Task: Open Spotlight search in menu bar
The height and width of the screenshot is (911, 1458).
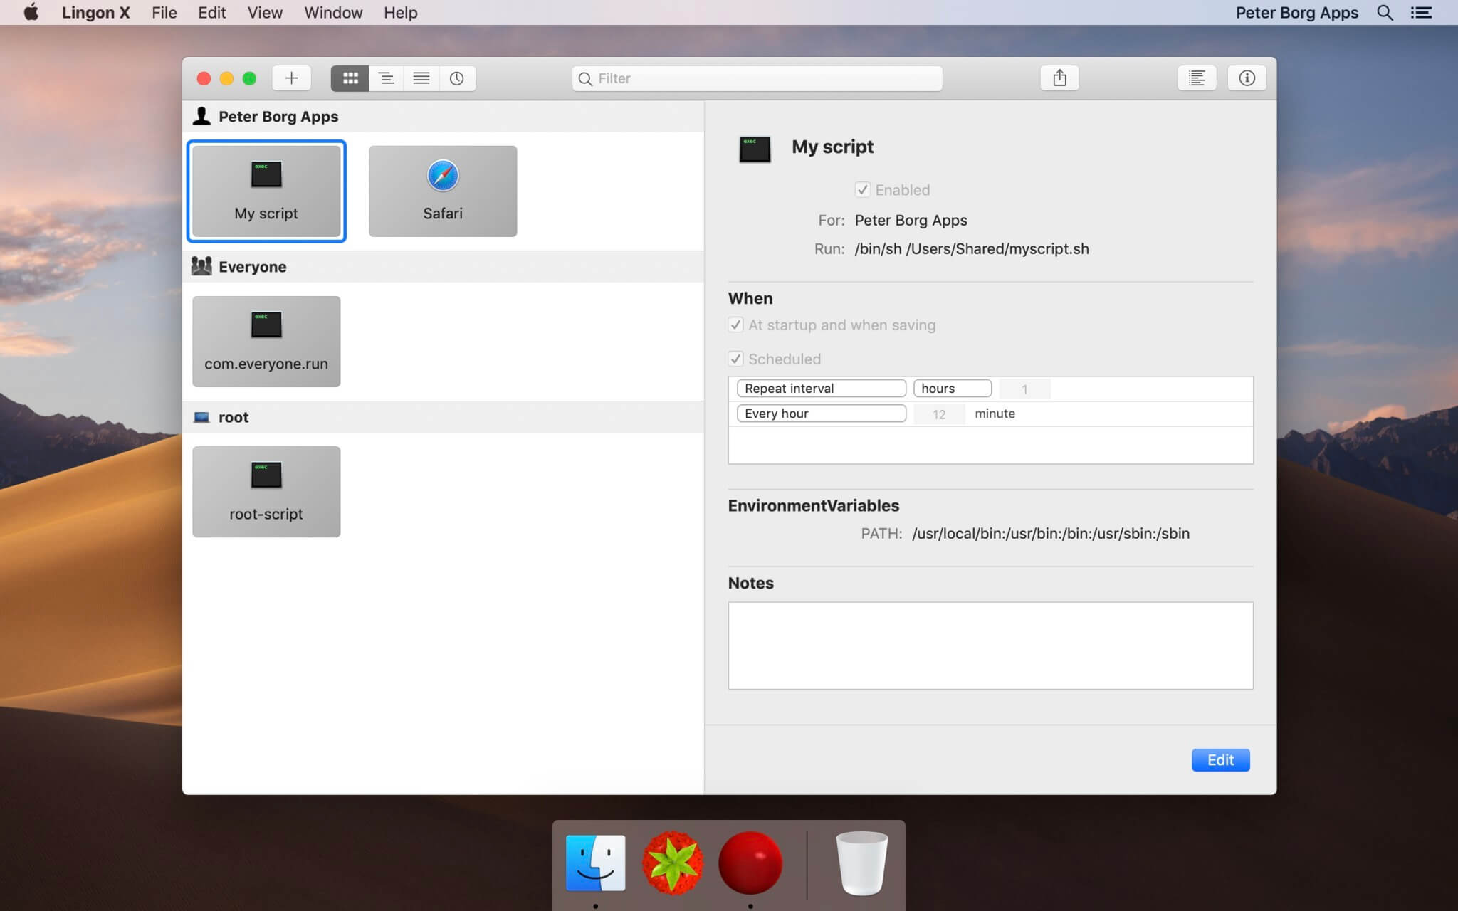Action: tap(1385, 12)
